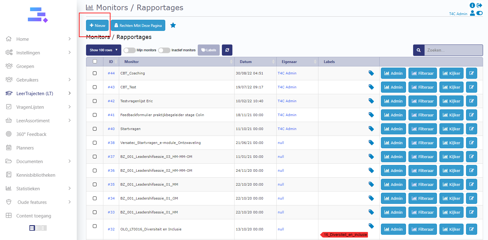Click the logout icon at top right
The height and width of the screenshot is (240, 488).
[x=479, y=5]
